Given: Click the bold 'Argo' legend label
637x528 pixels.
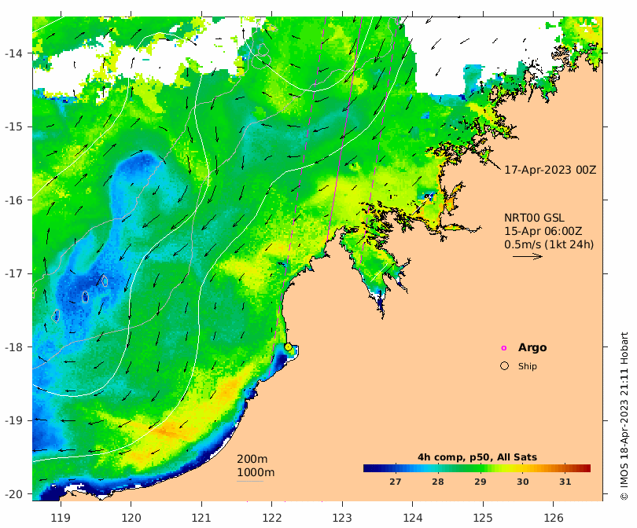Looking at the screenshot, I should pyautogui.click(x=532, y=348).
